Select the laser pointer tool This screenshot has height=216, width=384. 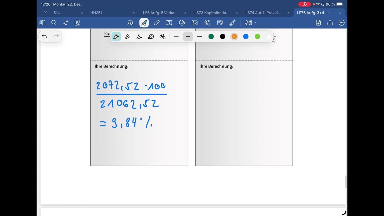pyautogui.click(x=232, y=23)
